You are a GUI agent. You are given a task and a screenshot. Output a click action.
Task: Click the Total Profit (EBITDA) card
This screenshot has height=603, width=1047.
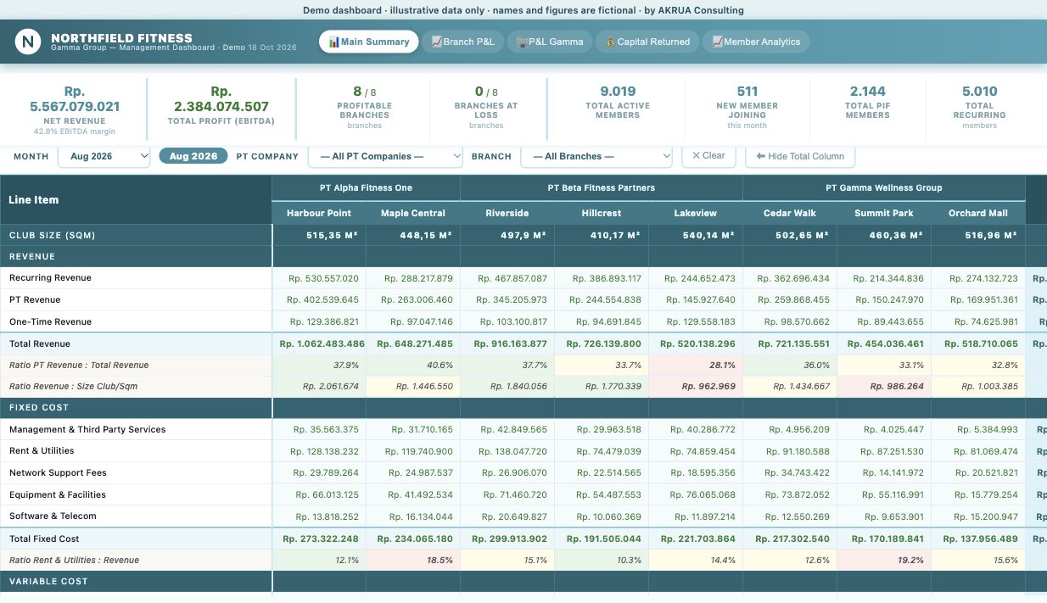(x=221, y=110)
